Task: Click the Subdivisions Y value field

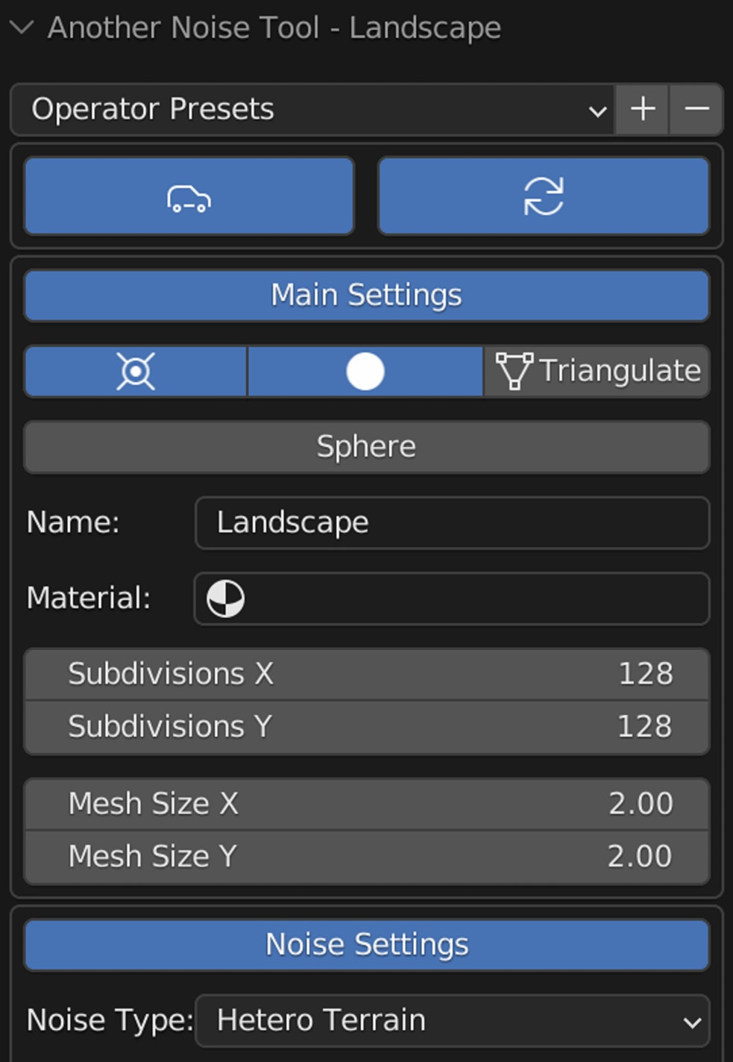Action: (366, 728)
